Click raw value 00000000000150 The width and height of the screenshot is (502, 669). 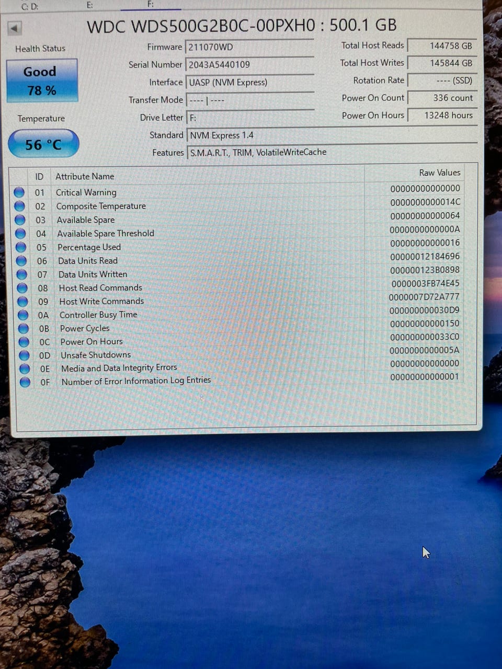[425, 324]
